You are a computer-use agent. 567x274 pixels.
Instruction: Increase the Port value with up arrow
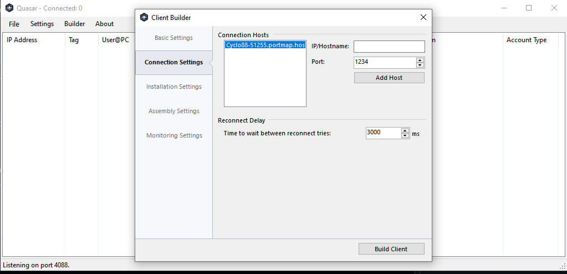pos(420,60)
